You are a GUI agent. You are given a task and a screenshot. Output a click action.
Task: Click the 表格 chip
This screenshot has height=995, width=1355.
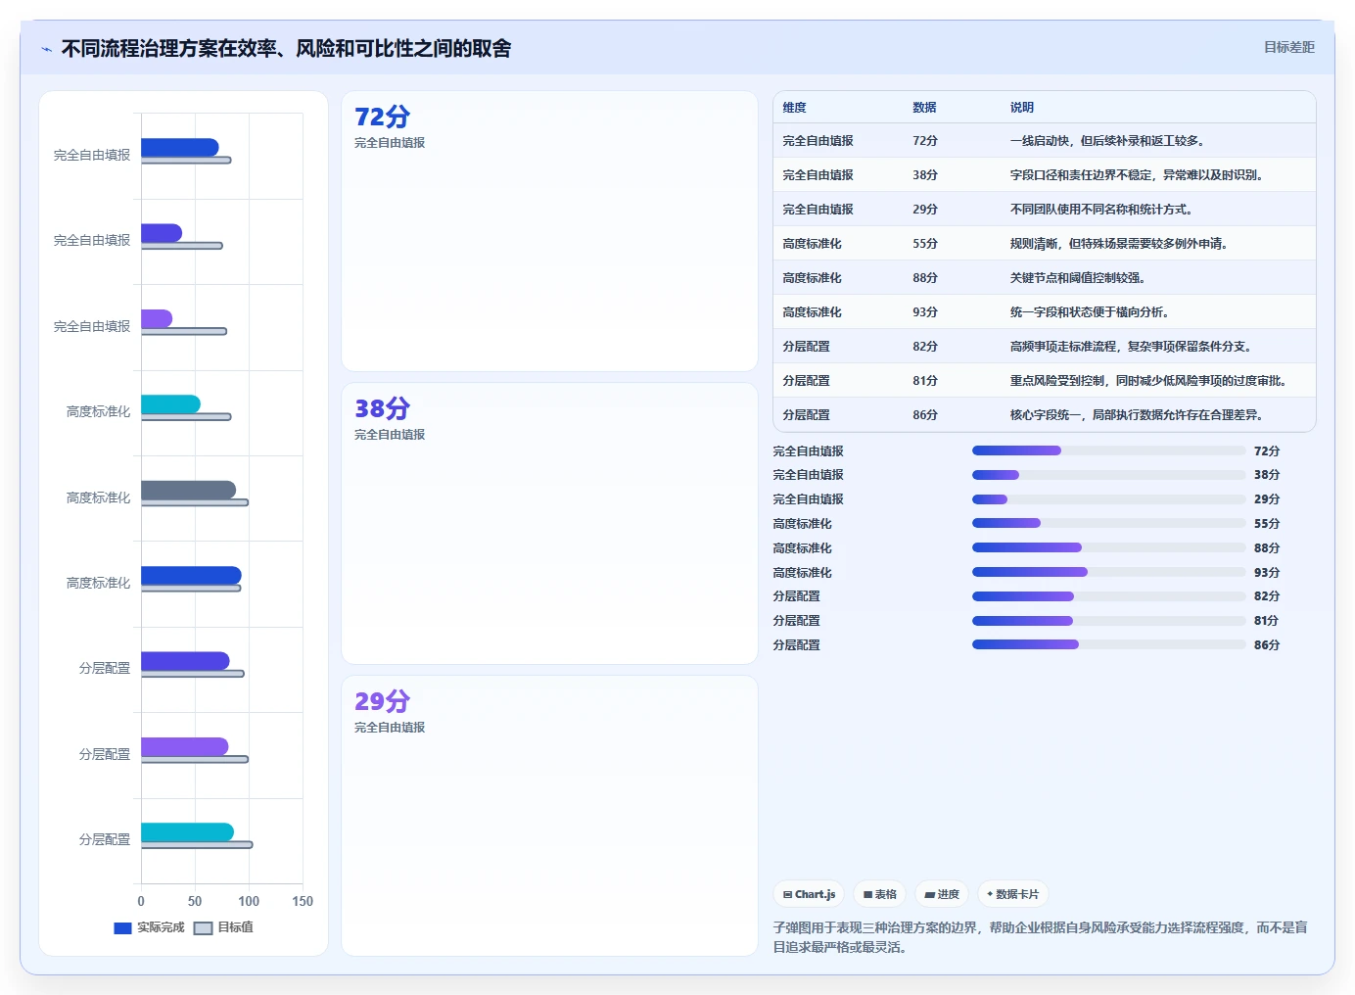pyautogui.click(x=879, y=894)
